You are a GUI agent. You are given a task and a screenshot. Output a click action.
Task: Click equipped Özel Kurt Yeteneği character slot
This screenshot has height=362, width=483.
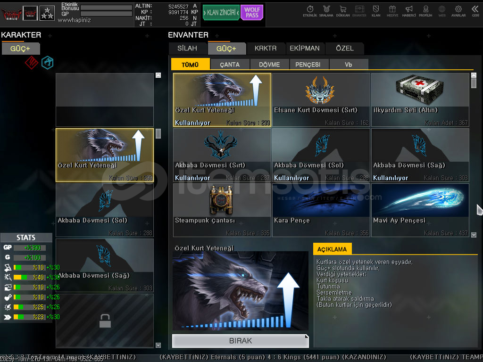(105, 155)
